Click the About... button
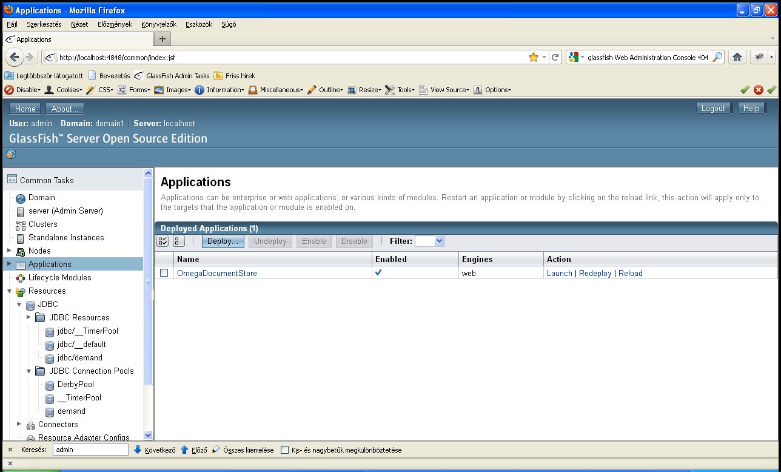This screenshot has height=472, width=781. 65,109
